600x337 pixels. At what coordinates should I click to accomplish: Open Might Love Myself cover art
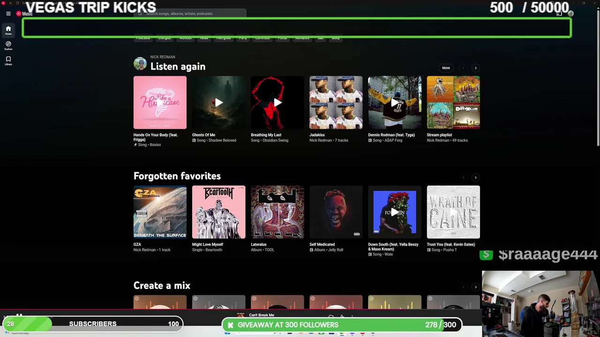pyautogui.click(x=218, y=212)
